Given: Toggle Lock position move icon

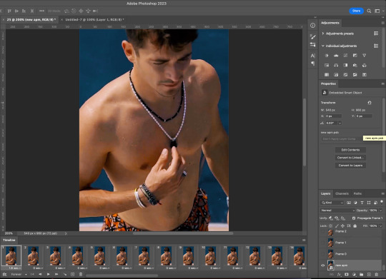Looking at the screenshot, I should click(x=342, y=225).
